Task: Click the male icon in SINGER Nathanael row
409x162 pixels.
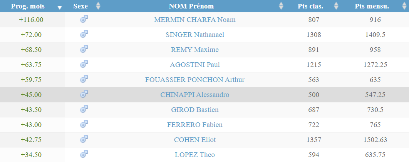Action: point(84,34)
